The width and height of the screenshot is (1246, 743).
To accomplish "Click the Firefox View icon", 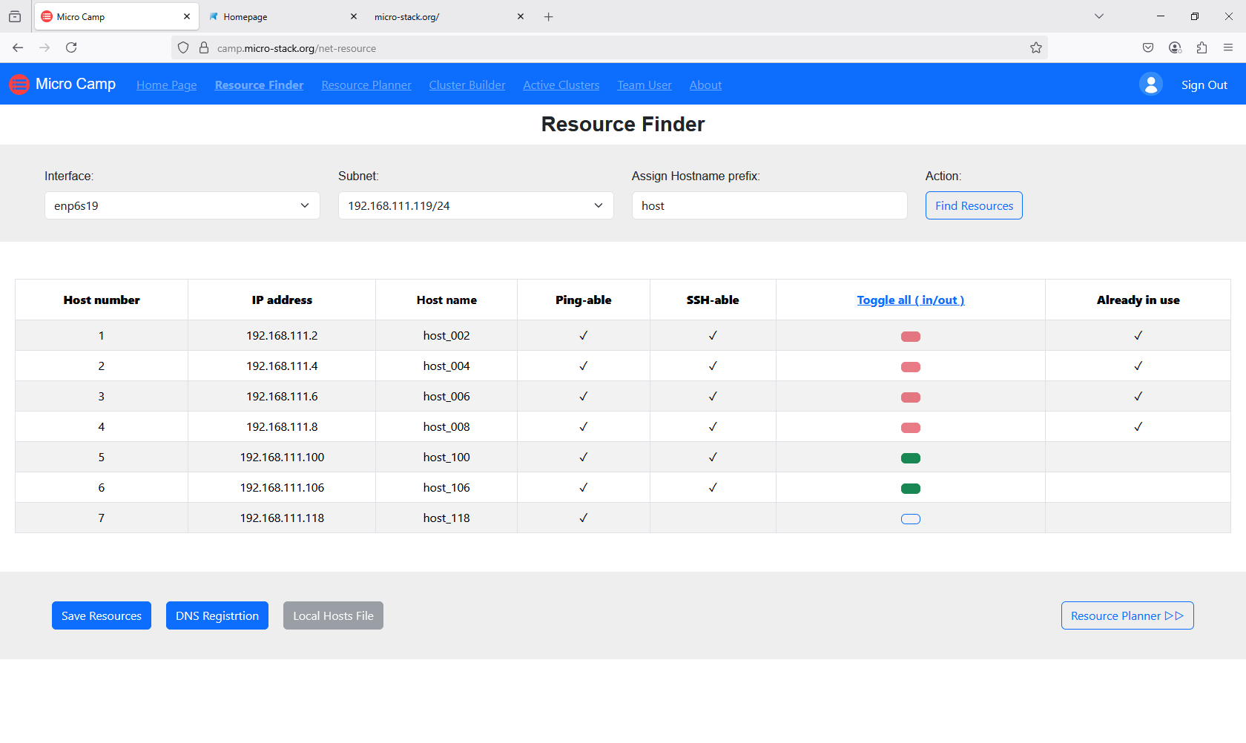I will coord(15,16).
